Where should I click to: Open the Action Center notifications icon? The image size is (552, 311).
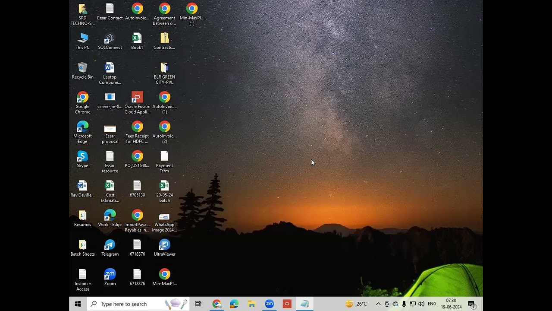(x=472, y=304)
